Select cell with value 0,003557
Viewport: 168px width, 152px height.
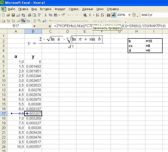tap(33, 147)
